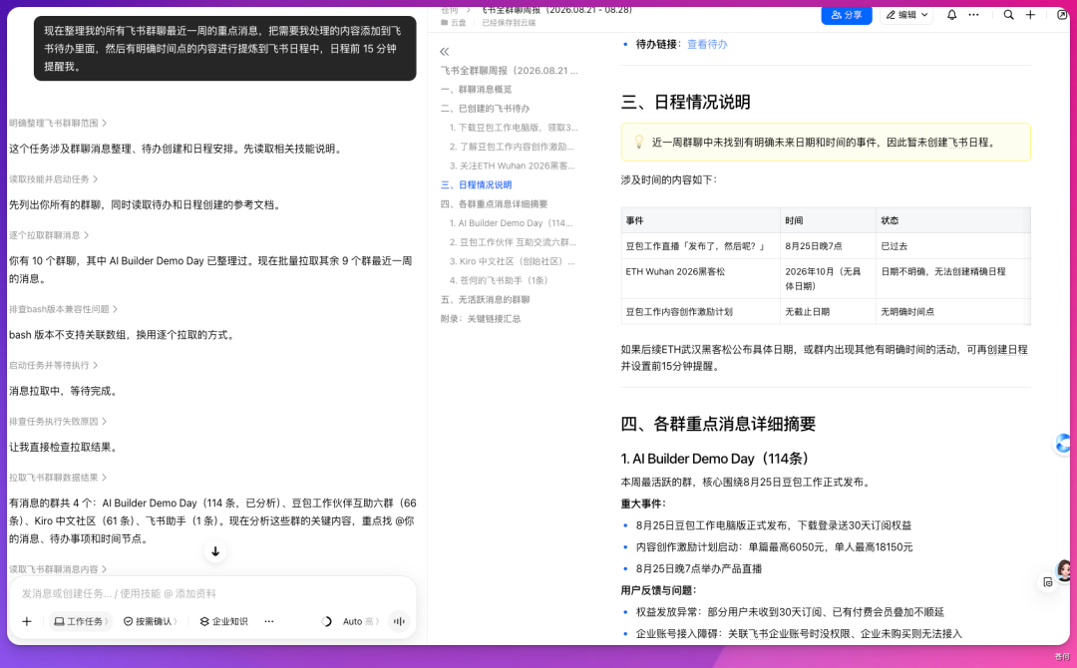The height and width of the screenshot is (668, 1077).
Task: Expand step 启动任务并等待执行
Action: point(53,365)
